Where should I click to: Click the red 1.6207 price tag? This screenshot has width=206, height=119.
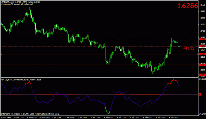tap(202, 54)
